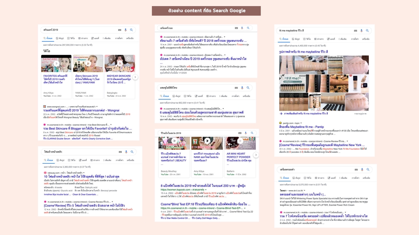Click the search icon in the 'เซรั่มลดรอยดำ' search bar
419x235 pixels.
pos(368,169)
